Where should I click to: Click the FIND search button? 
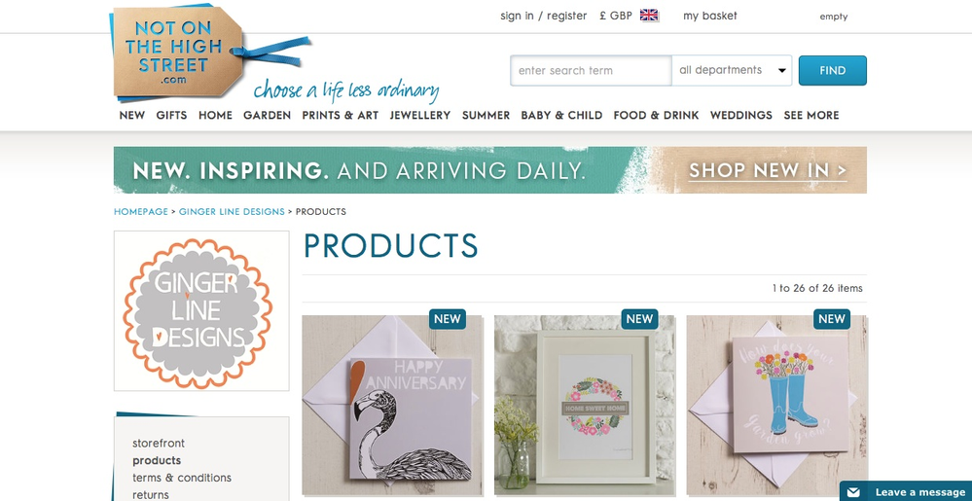point(833,71)
